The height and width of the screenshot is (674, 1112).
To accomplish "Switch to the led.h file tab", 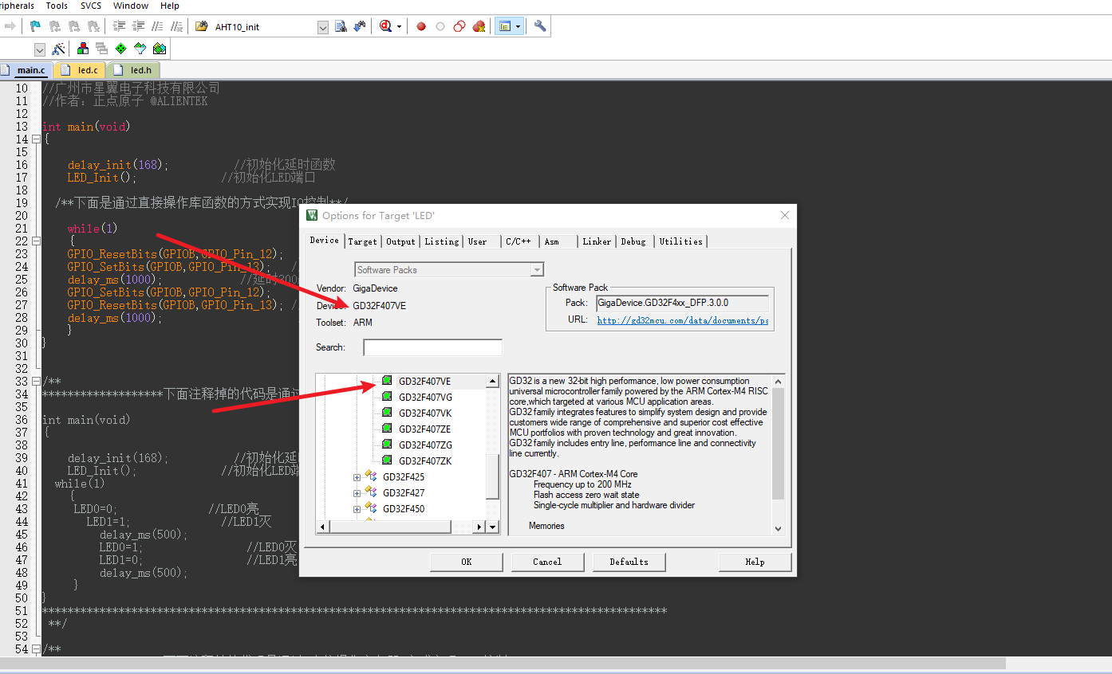I will coord(133,70).
